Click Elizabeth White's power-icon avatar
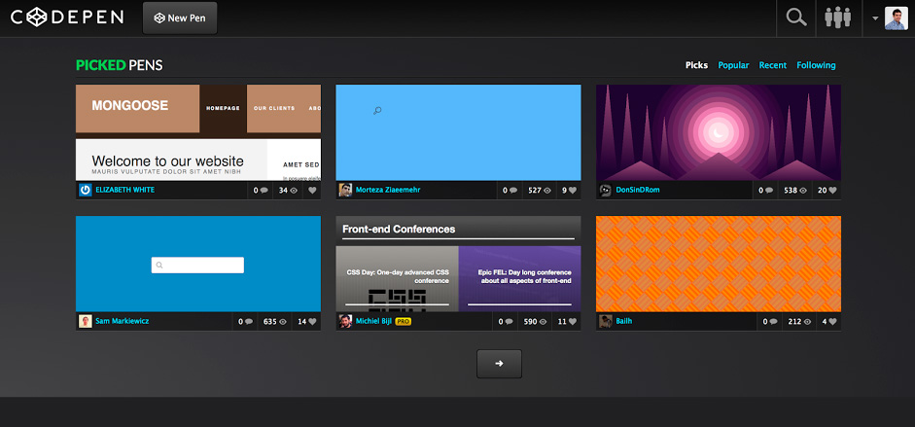Screen dimensions: 915x427 tap(86, 191)
